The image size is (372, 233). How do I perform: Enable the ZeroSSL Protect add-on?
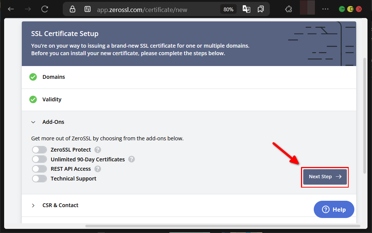point(39,150)
